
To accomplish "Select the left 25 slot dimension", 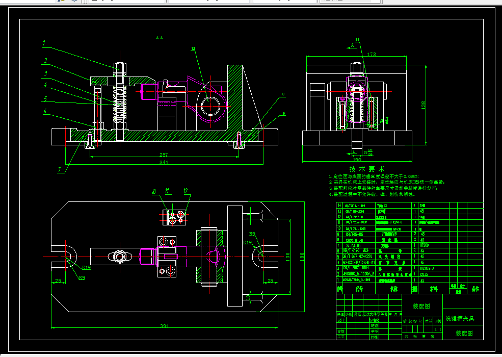I will (x=58, y=280).
